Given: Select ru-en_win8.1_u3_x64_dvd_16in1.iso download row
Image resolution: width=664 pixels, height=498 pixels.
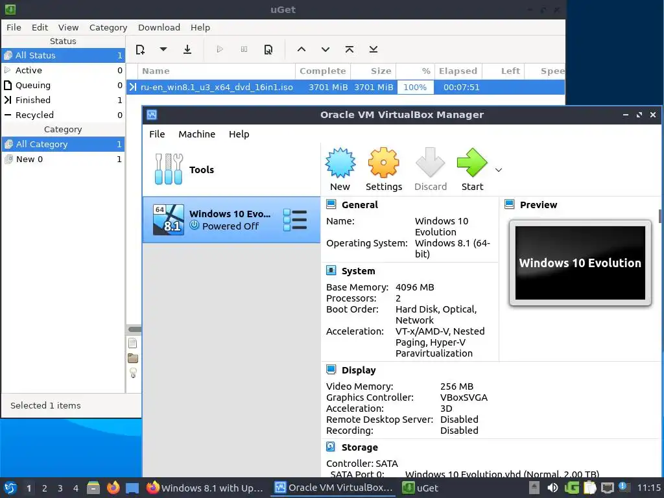Looking at the screenshot, I should point(346,88).
